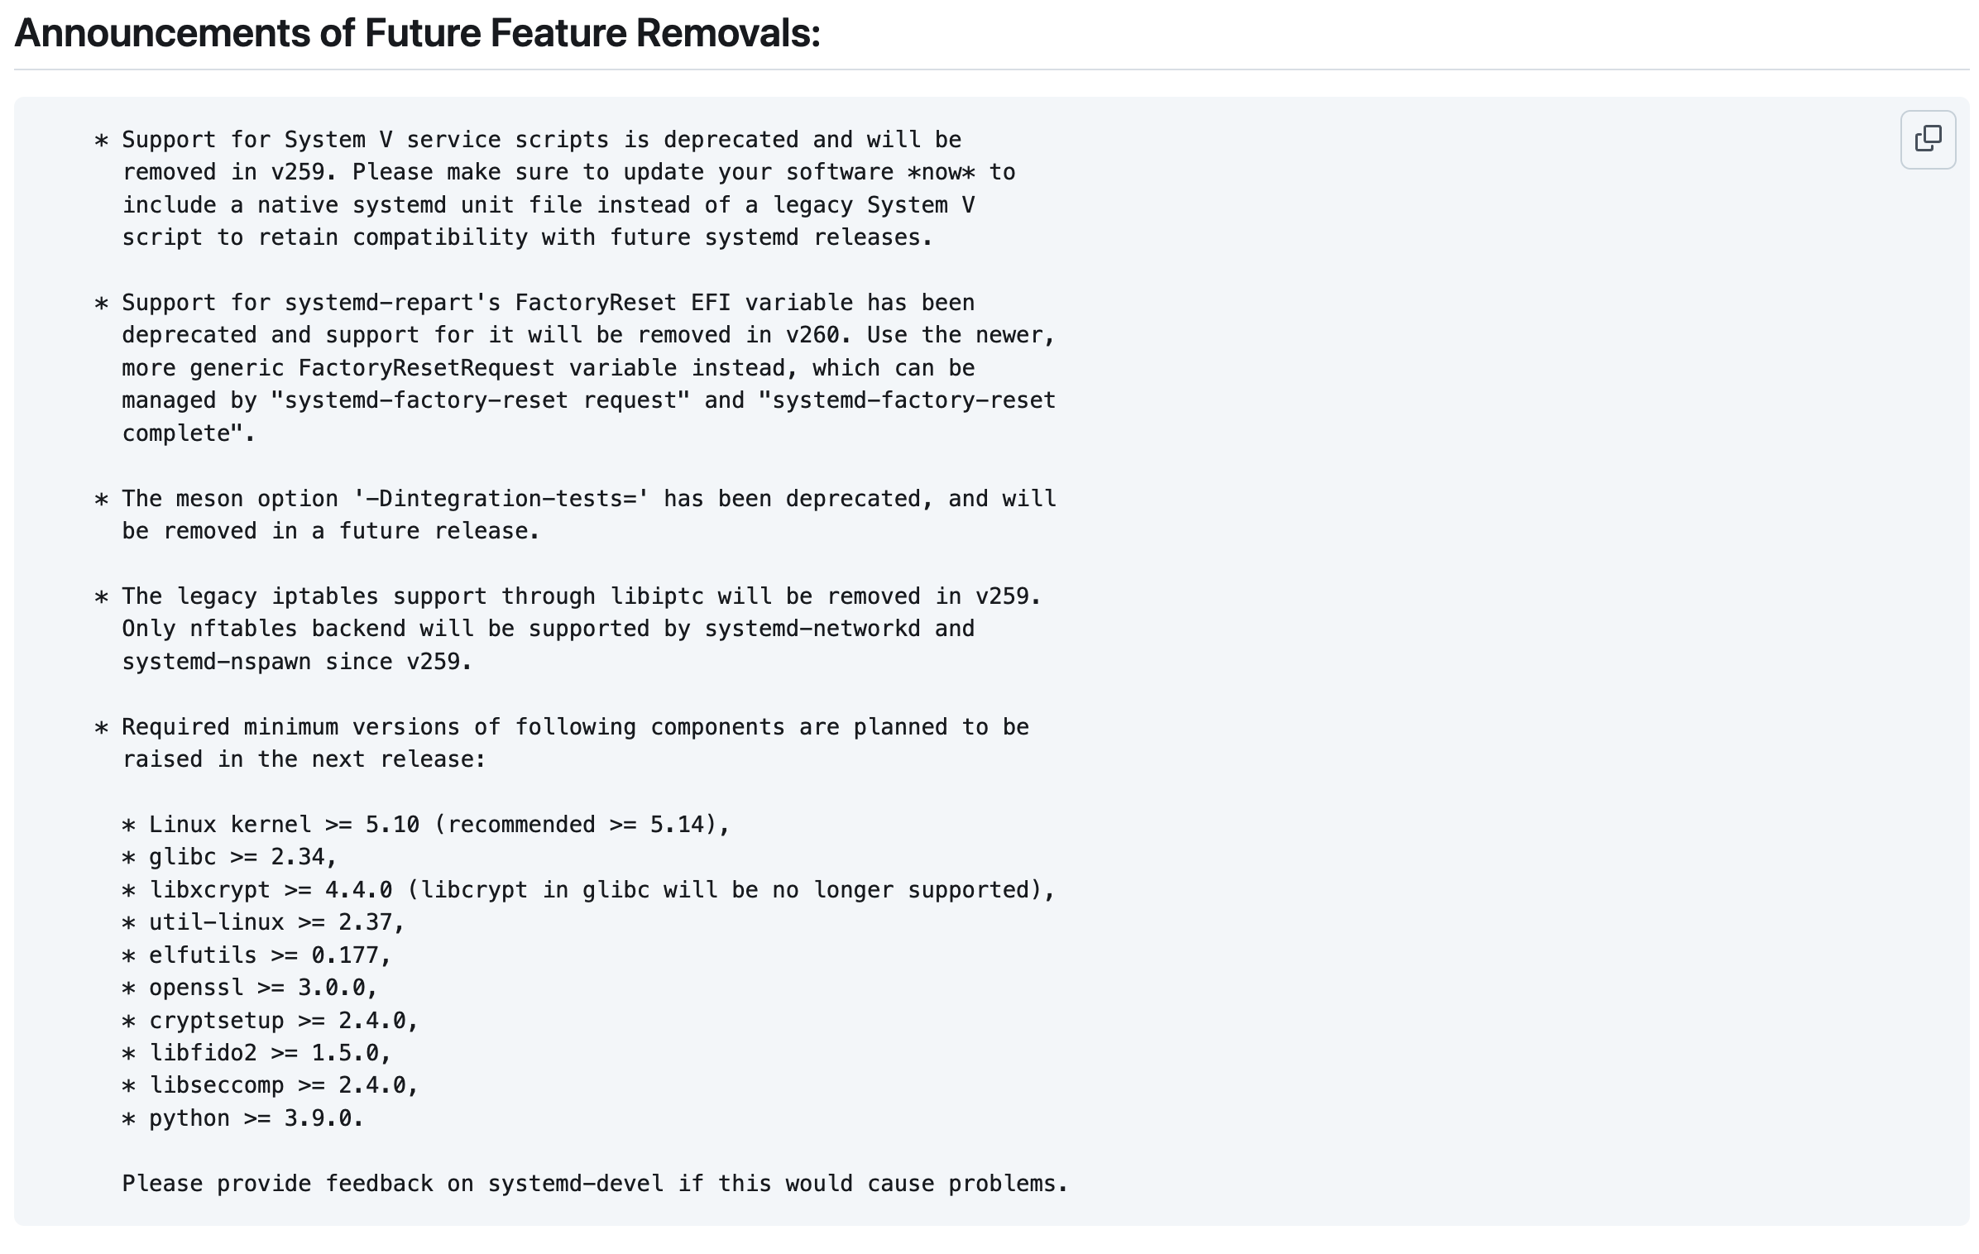Click the word *now* in first paragraph
The image size is (1979, 1254).
942,172
